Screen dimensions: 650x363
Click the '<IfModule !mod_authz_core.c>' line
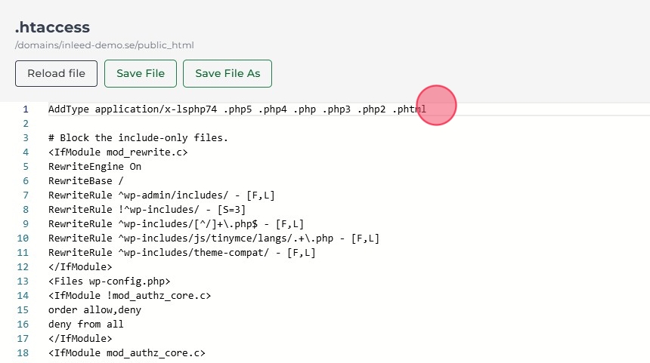pyautogui.click(x=129, y=296)
